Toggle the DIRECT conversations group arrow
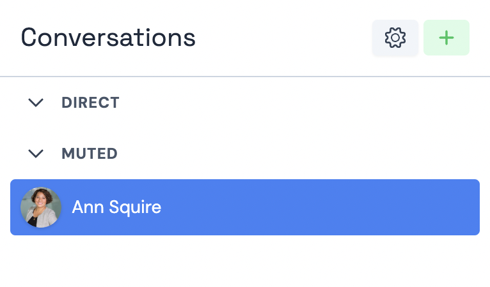Viewport: 490px width, 287px height. [x=36, y=102]
